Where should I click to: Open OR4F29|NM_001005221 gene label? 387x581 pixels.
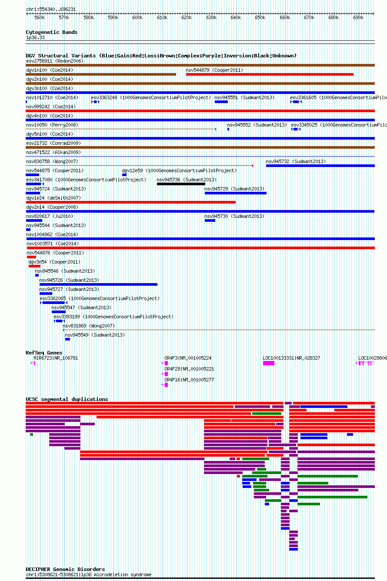coord(189,369)
